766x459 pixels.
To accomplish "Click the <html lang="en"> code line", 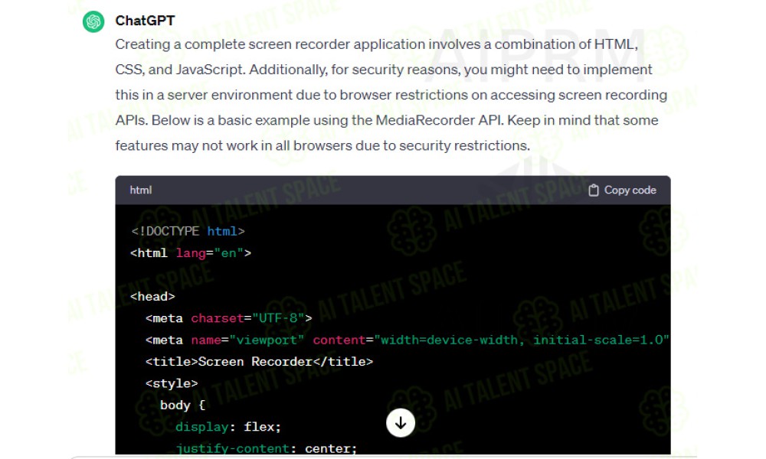I will [x=191, y=253].
